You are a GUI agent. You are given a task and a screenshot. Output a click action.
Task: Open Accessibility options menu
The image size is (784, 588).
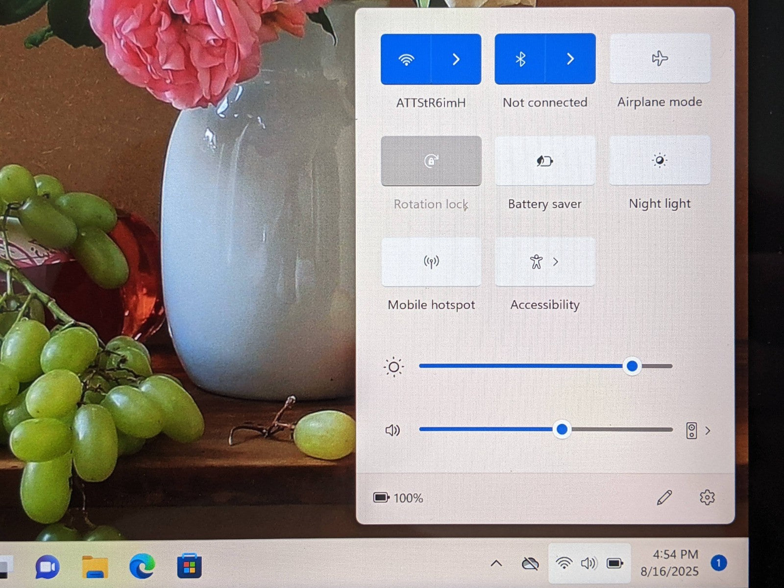tap(545, 262)
